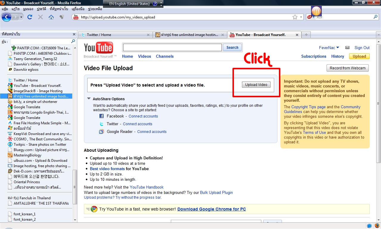The image size is (381, 229).
Task: Open the YouTube Channels nav link
Action: [165, 56]
